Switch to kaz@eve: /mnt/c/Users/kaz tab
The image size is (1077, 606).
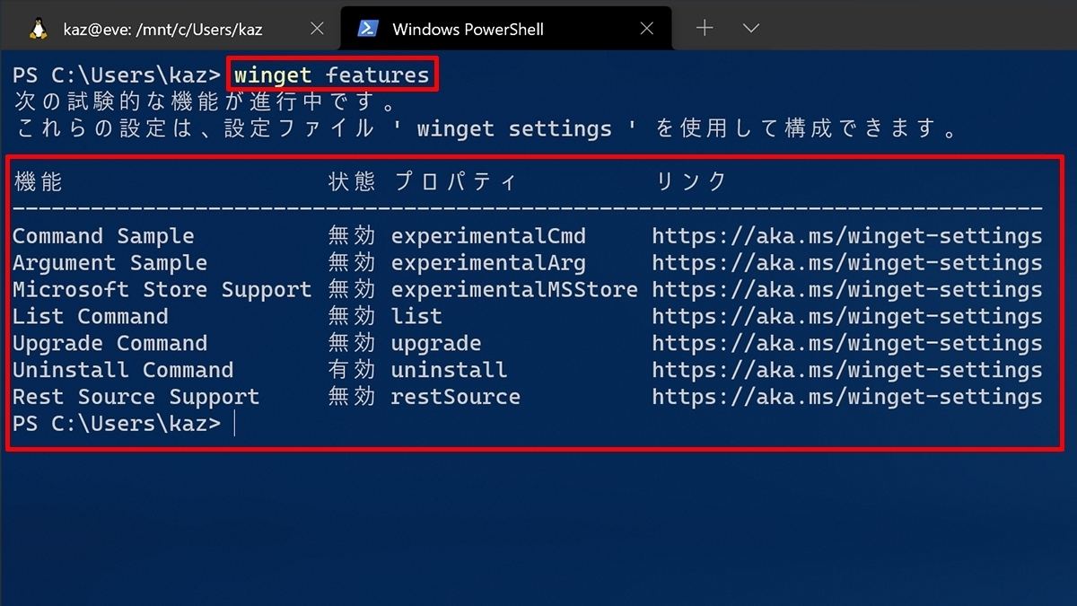point(162,29)
